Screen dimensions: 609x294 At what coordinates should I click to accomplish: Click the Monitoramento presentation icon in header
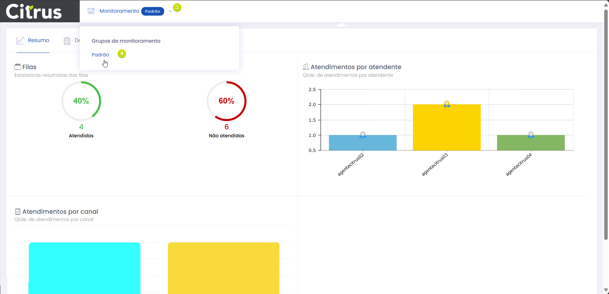[x=91, y=11]
